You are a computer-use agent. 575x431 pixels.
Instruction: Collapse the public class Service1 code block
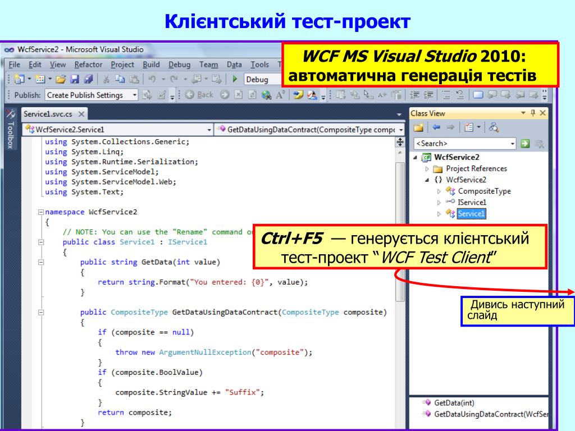[x=41, y=242]
